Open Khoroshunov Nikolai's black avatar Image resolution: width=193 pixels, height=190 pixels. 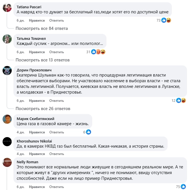(x=7, y=142)
